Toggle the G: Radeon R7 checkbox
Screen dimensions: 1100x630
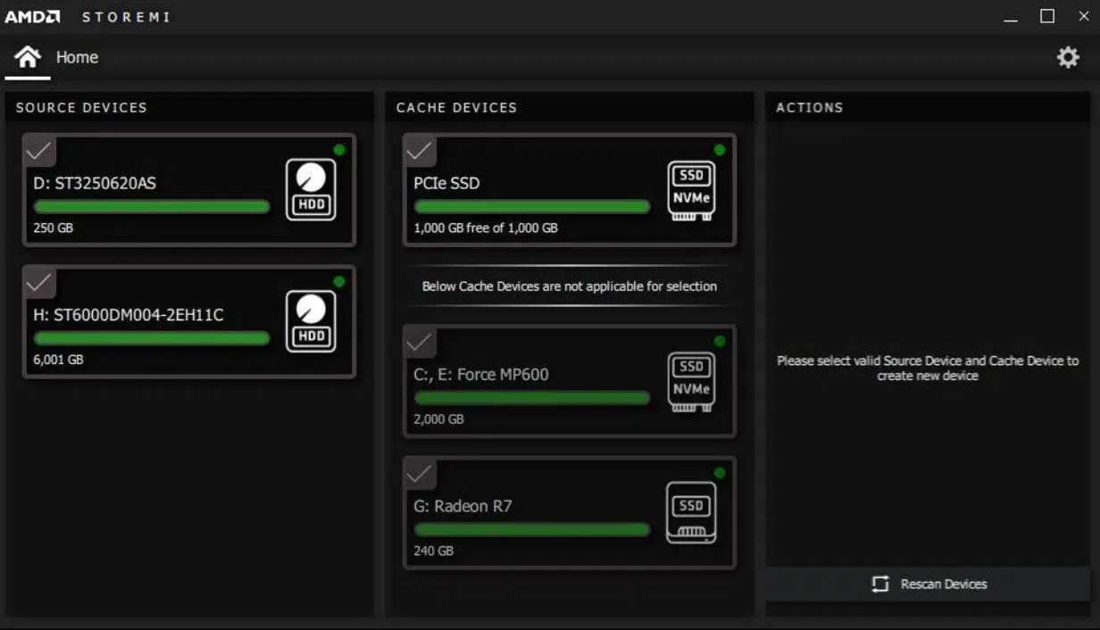click(x=420, y=473)
